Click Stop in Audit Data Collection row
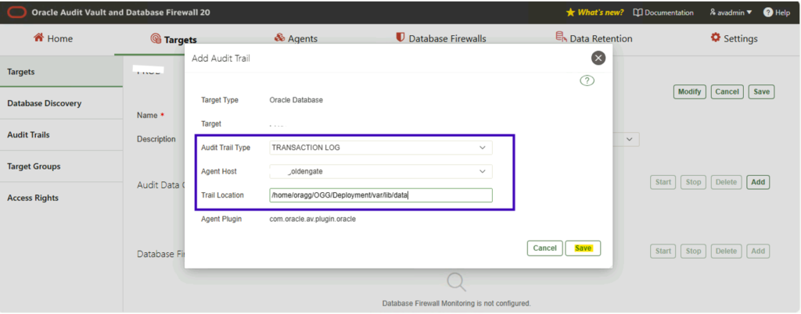The image size is (801, 314). (693, 182)
